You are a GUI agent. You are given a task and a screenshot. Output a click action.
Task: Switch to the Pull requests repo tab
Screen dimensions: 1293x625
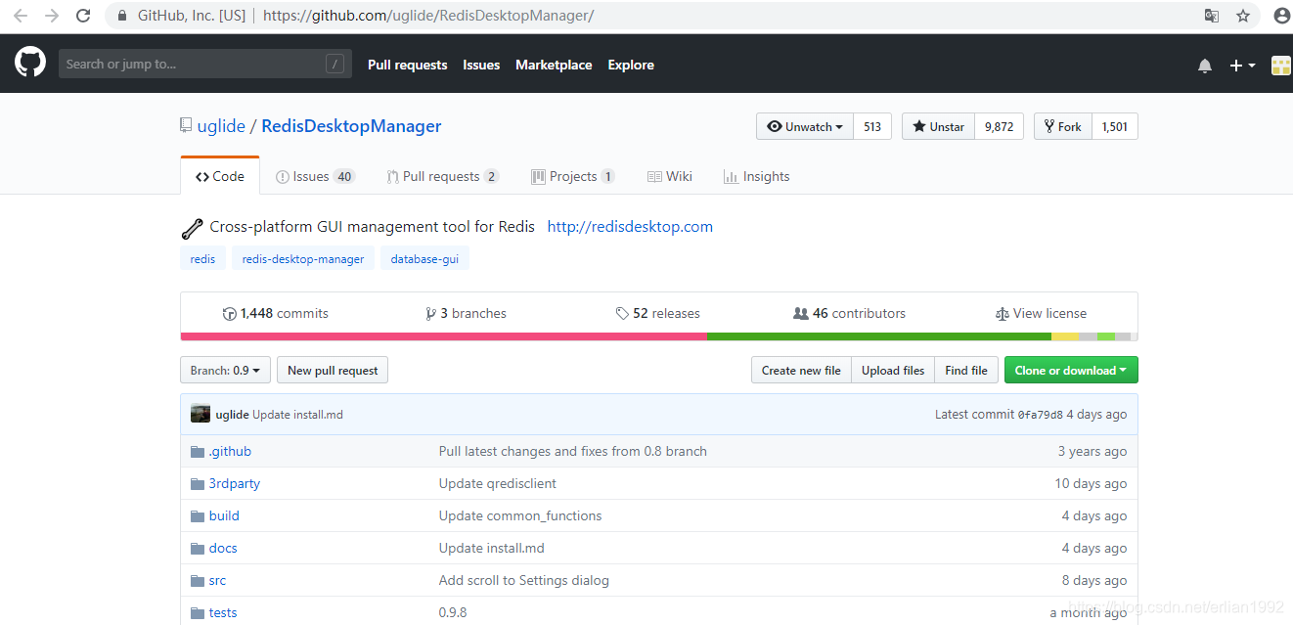pyautogui.click(x=443, y=176)
